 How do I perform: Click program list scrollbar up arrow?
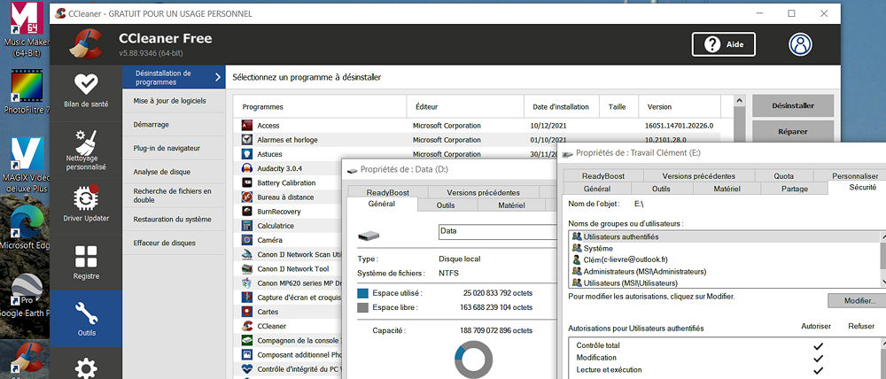[739, 101]
